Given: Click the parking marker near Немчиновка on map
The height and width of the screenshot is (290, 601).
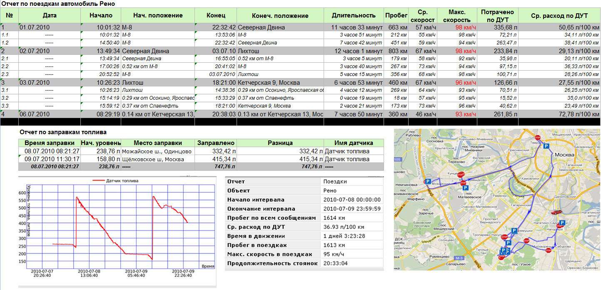Looking at the screenshot, I should click(x=428, y=182).
